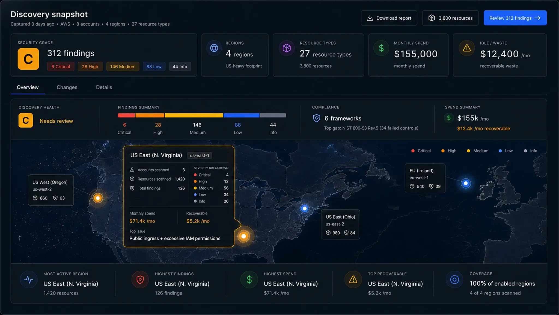Toggle the Critical legend filter on map
The image size is (559, 315).
(x=421, y=151)
